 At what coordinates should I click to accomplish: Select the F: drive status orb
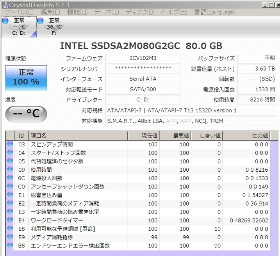coord(41,21)
